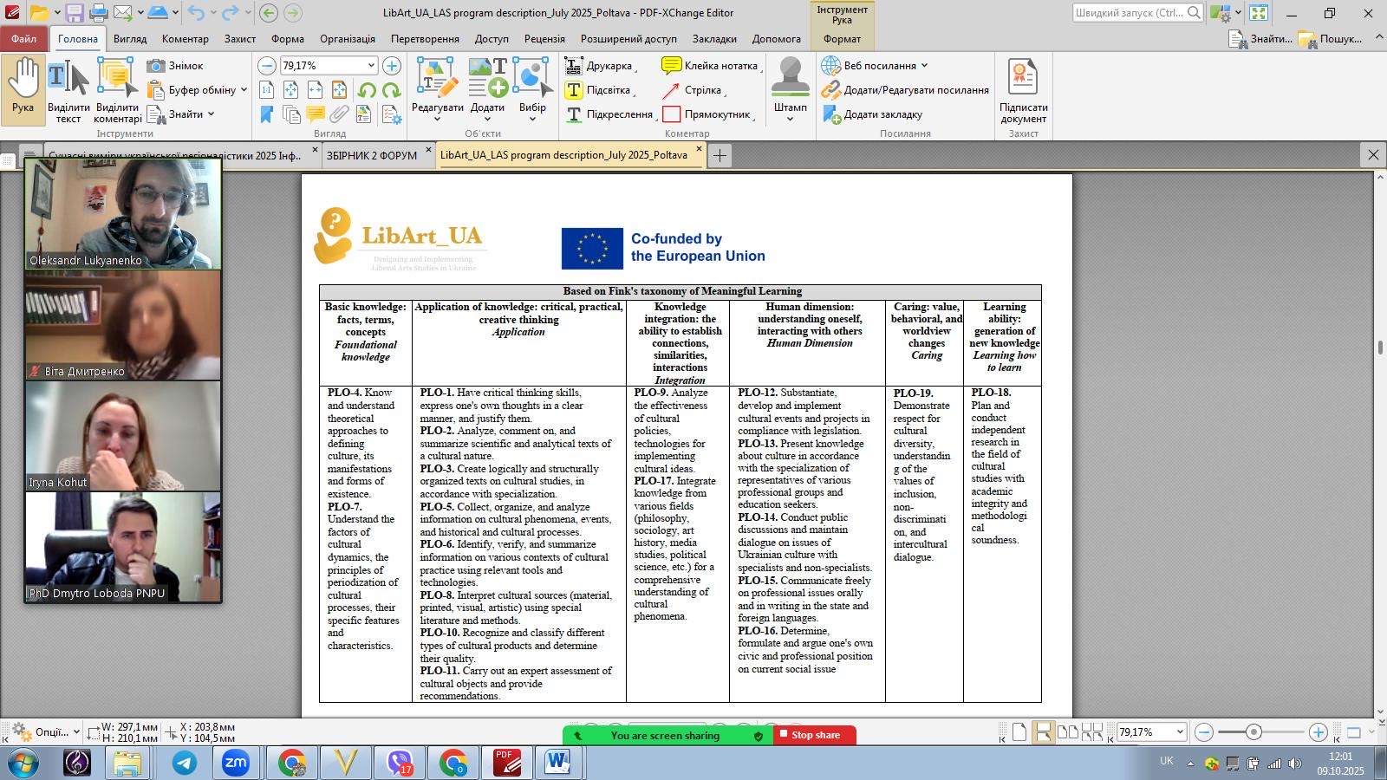This screenshot has width=1387, height=780.
Task: Rotate the page view counterclockwise
Action: tap(367, 90)
